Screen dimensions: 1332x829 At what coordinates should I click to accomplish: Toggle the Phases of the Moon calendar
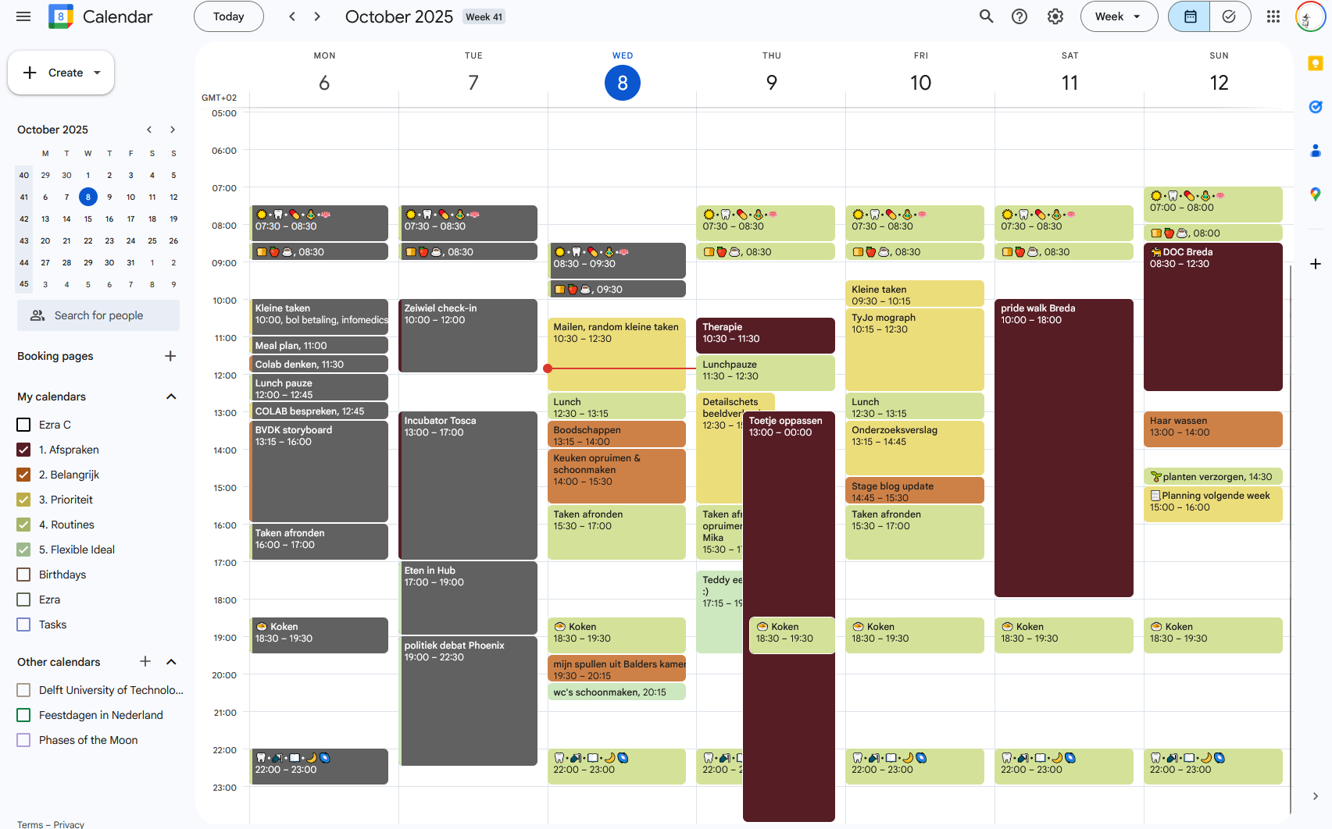coord(23,740)
